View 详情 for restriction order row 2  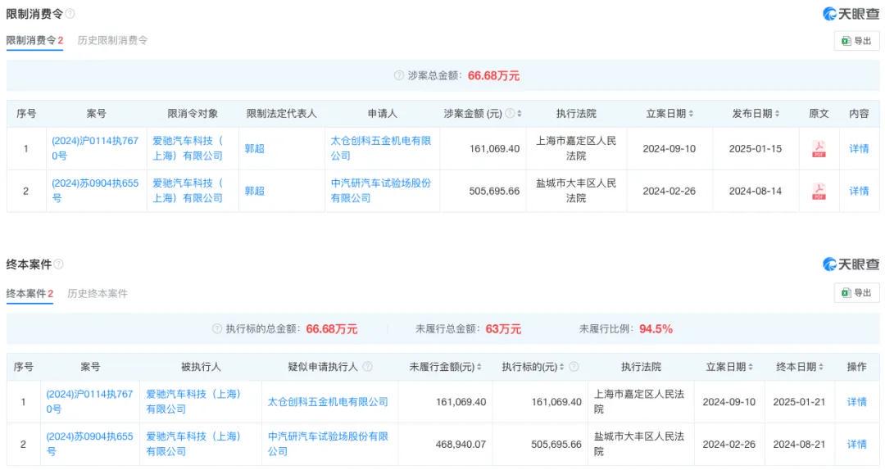(x=859, y=192)
